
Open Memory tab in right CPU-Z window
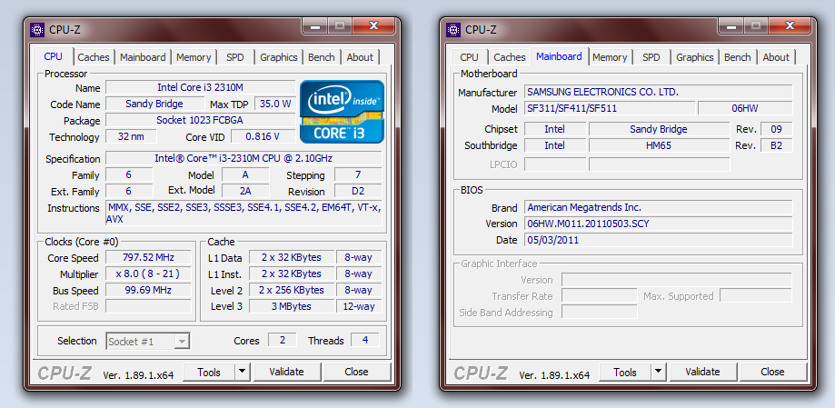[609, 57]
